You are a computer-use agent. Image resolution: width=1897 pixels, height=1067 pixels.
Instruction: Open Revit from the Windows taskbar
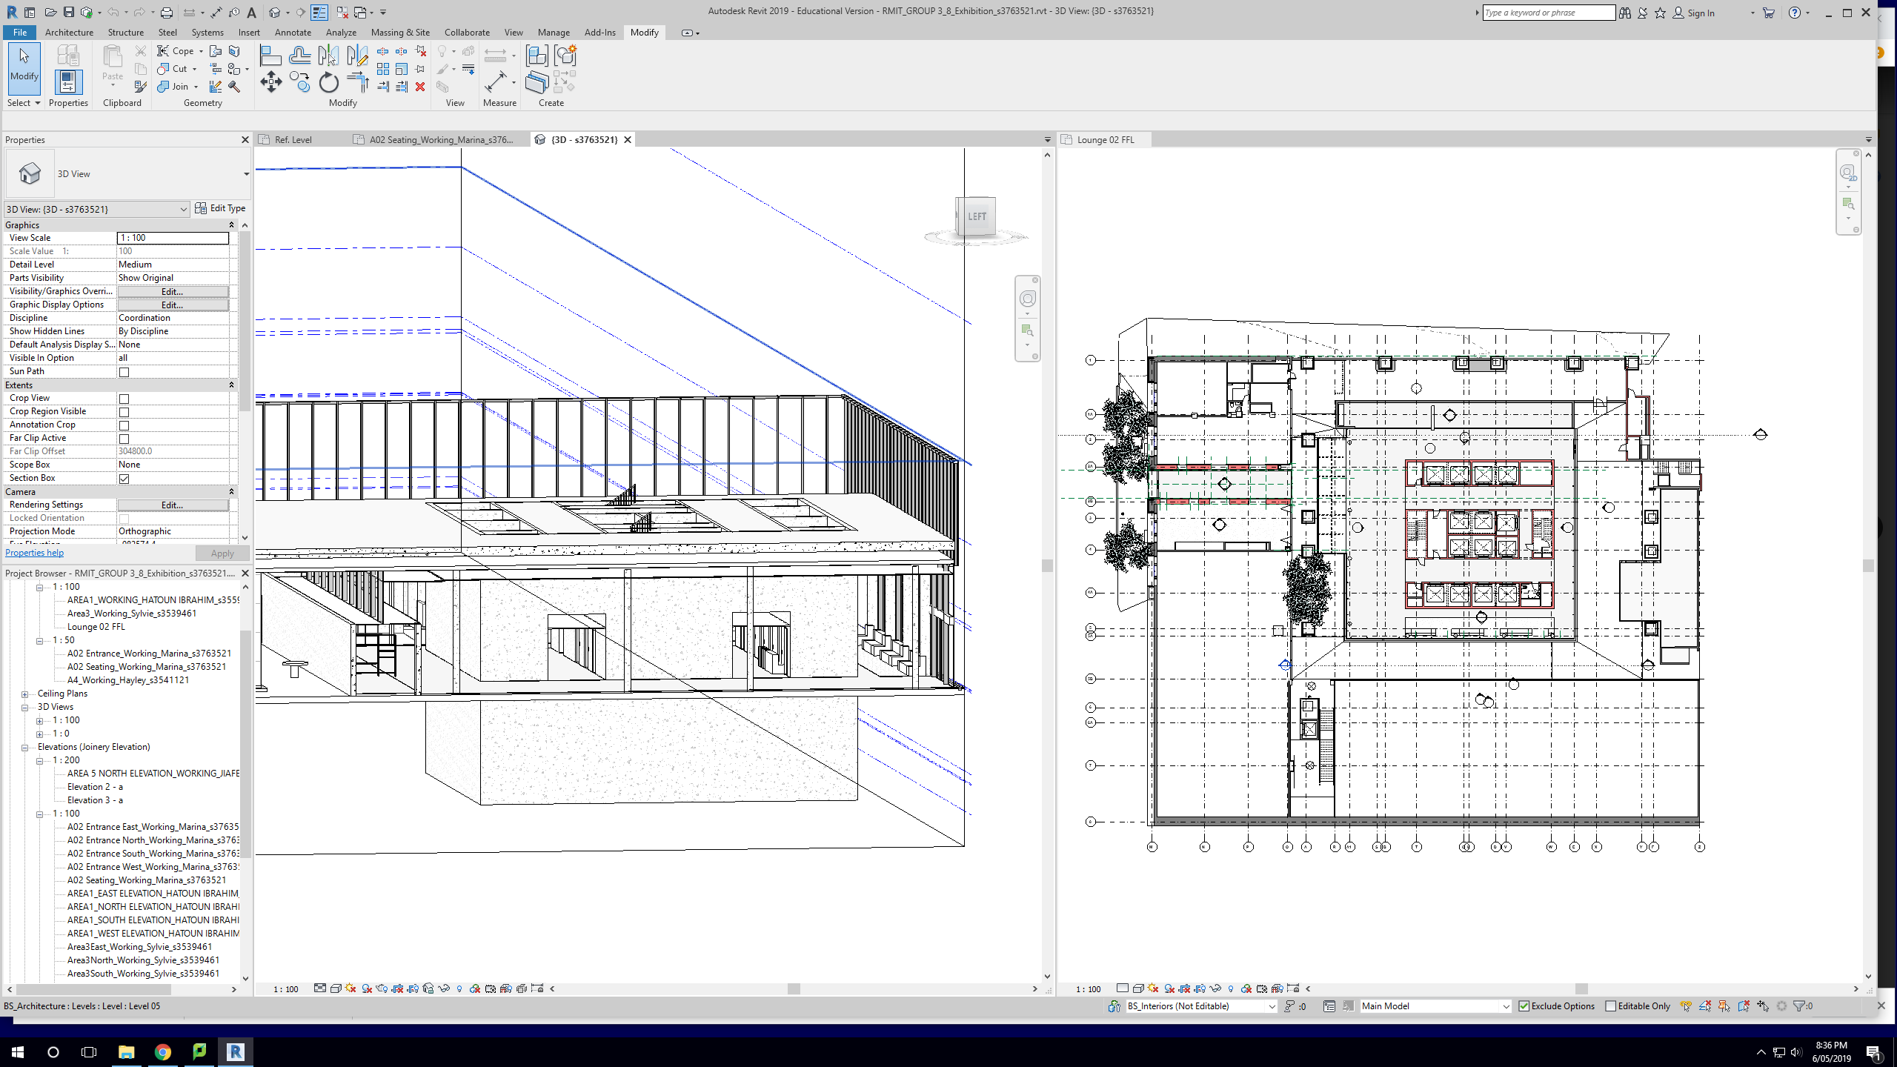click(235, 1051)
